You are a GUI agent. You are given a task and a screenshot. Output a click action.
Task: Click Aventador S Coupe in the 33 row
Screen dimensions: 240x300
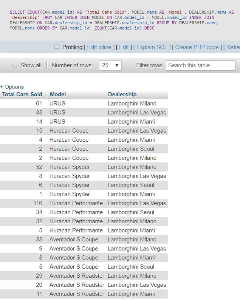74,240
